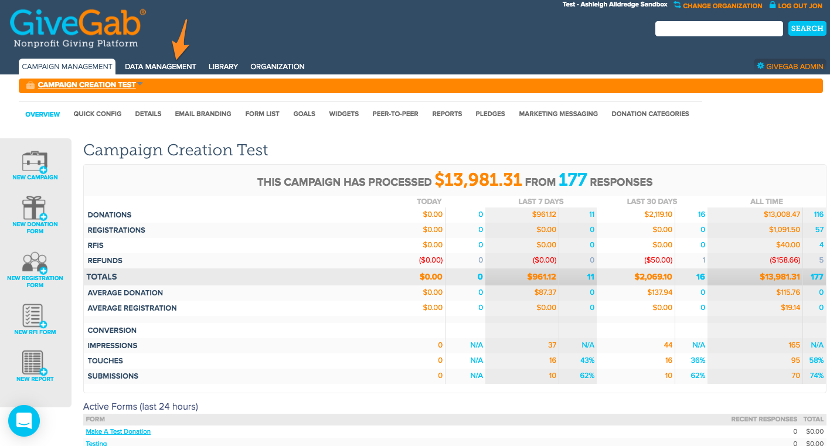Click the Last 7 Days average donation $87.37
This screenshot has width=830, height=446.
[546, 292]
